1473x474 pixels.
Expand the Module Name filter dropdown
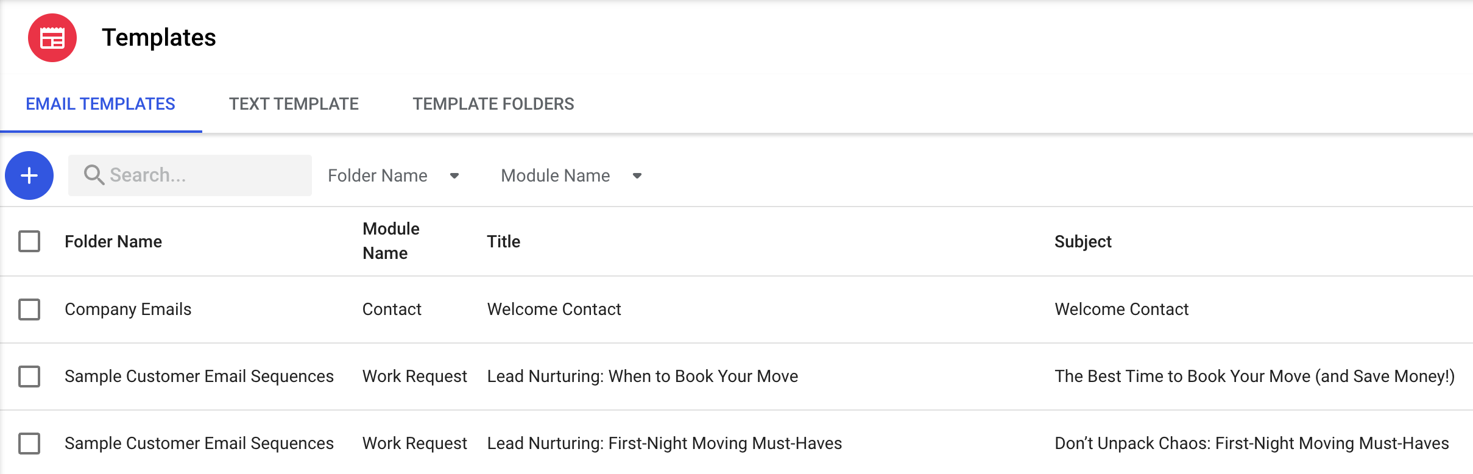571,175
